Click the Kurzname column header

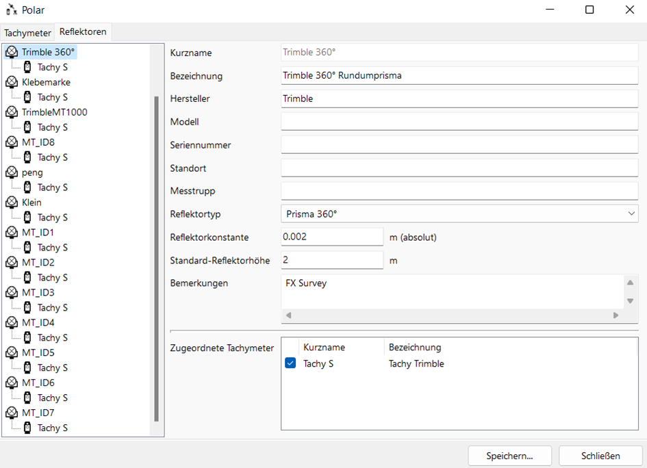tap(324, 347)
